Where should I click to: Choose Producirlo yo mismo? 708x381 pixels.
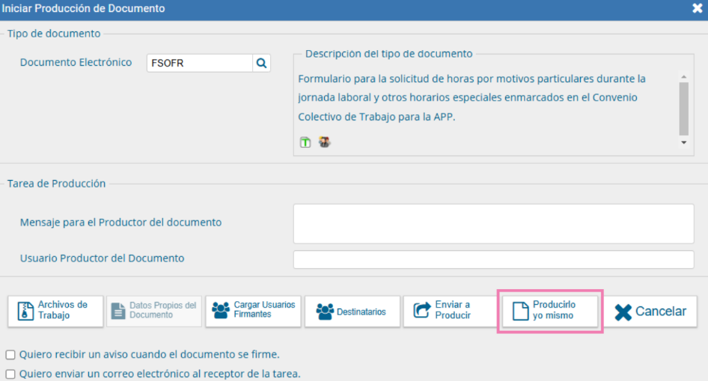click(x=550, y=311)
